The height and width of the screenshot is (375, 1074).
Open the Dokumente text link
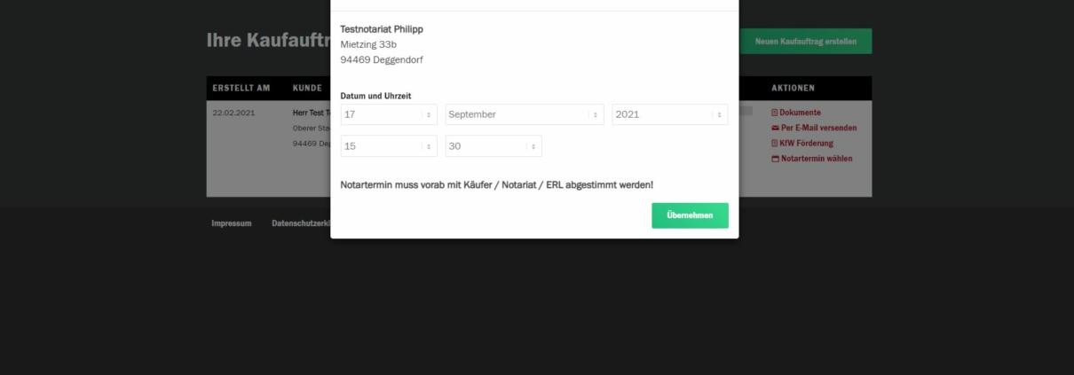[x=800, y=113]
